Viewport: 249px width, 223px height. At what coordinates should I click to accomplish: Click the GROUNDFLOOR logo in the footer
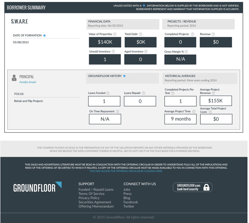pos(37,188)
